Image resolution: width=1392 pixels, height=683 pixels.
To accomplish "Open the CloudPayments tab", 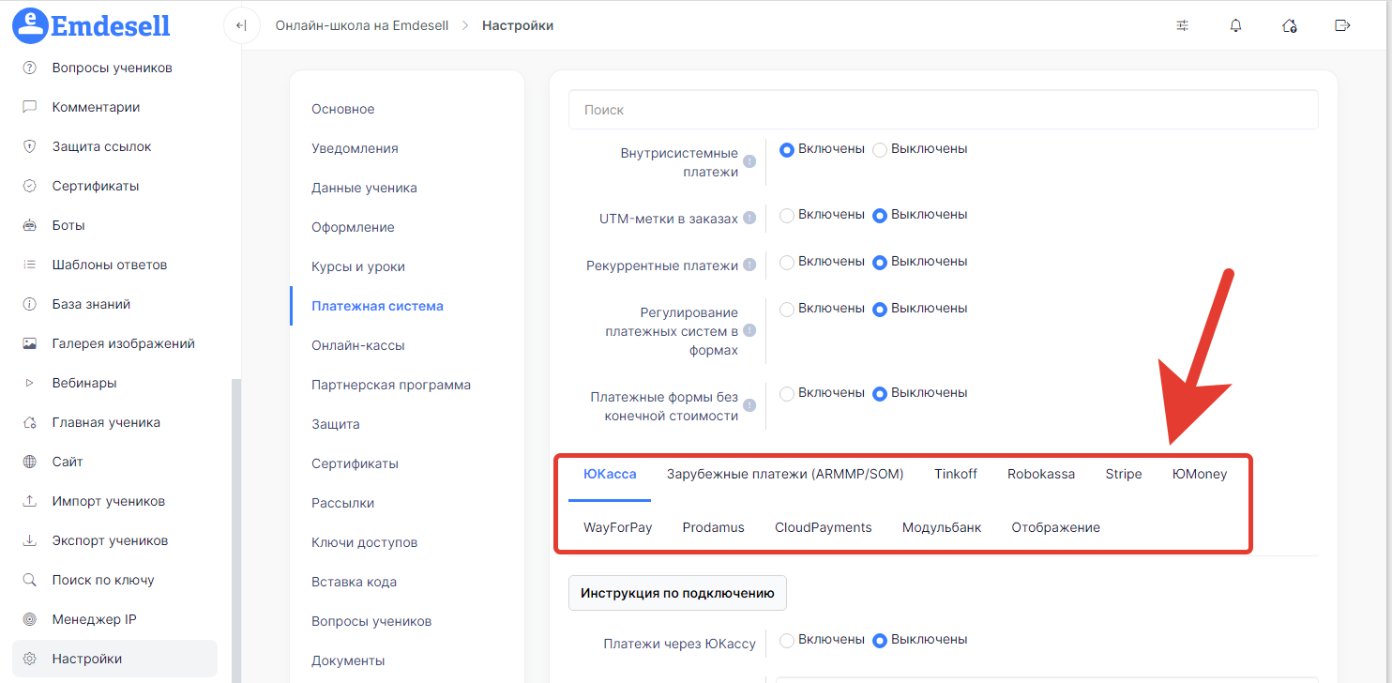I will pos(824,527).
